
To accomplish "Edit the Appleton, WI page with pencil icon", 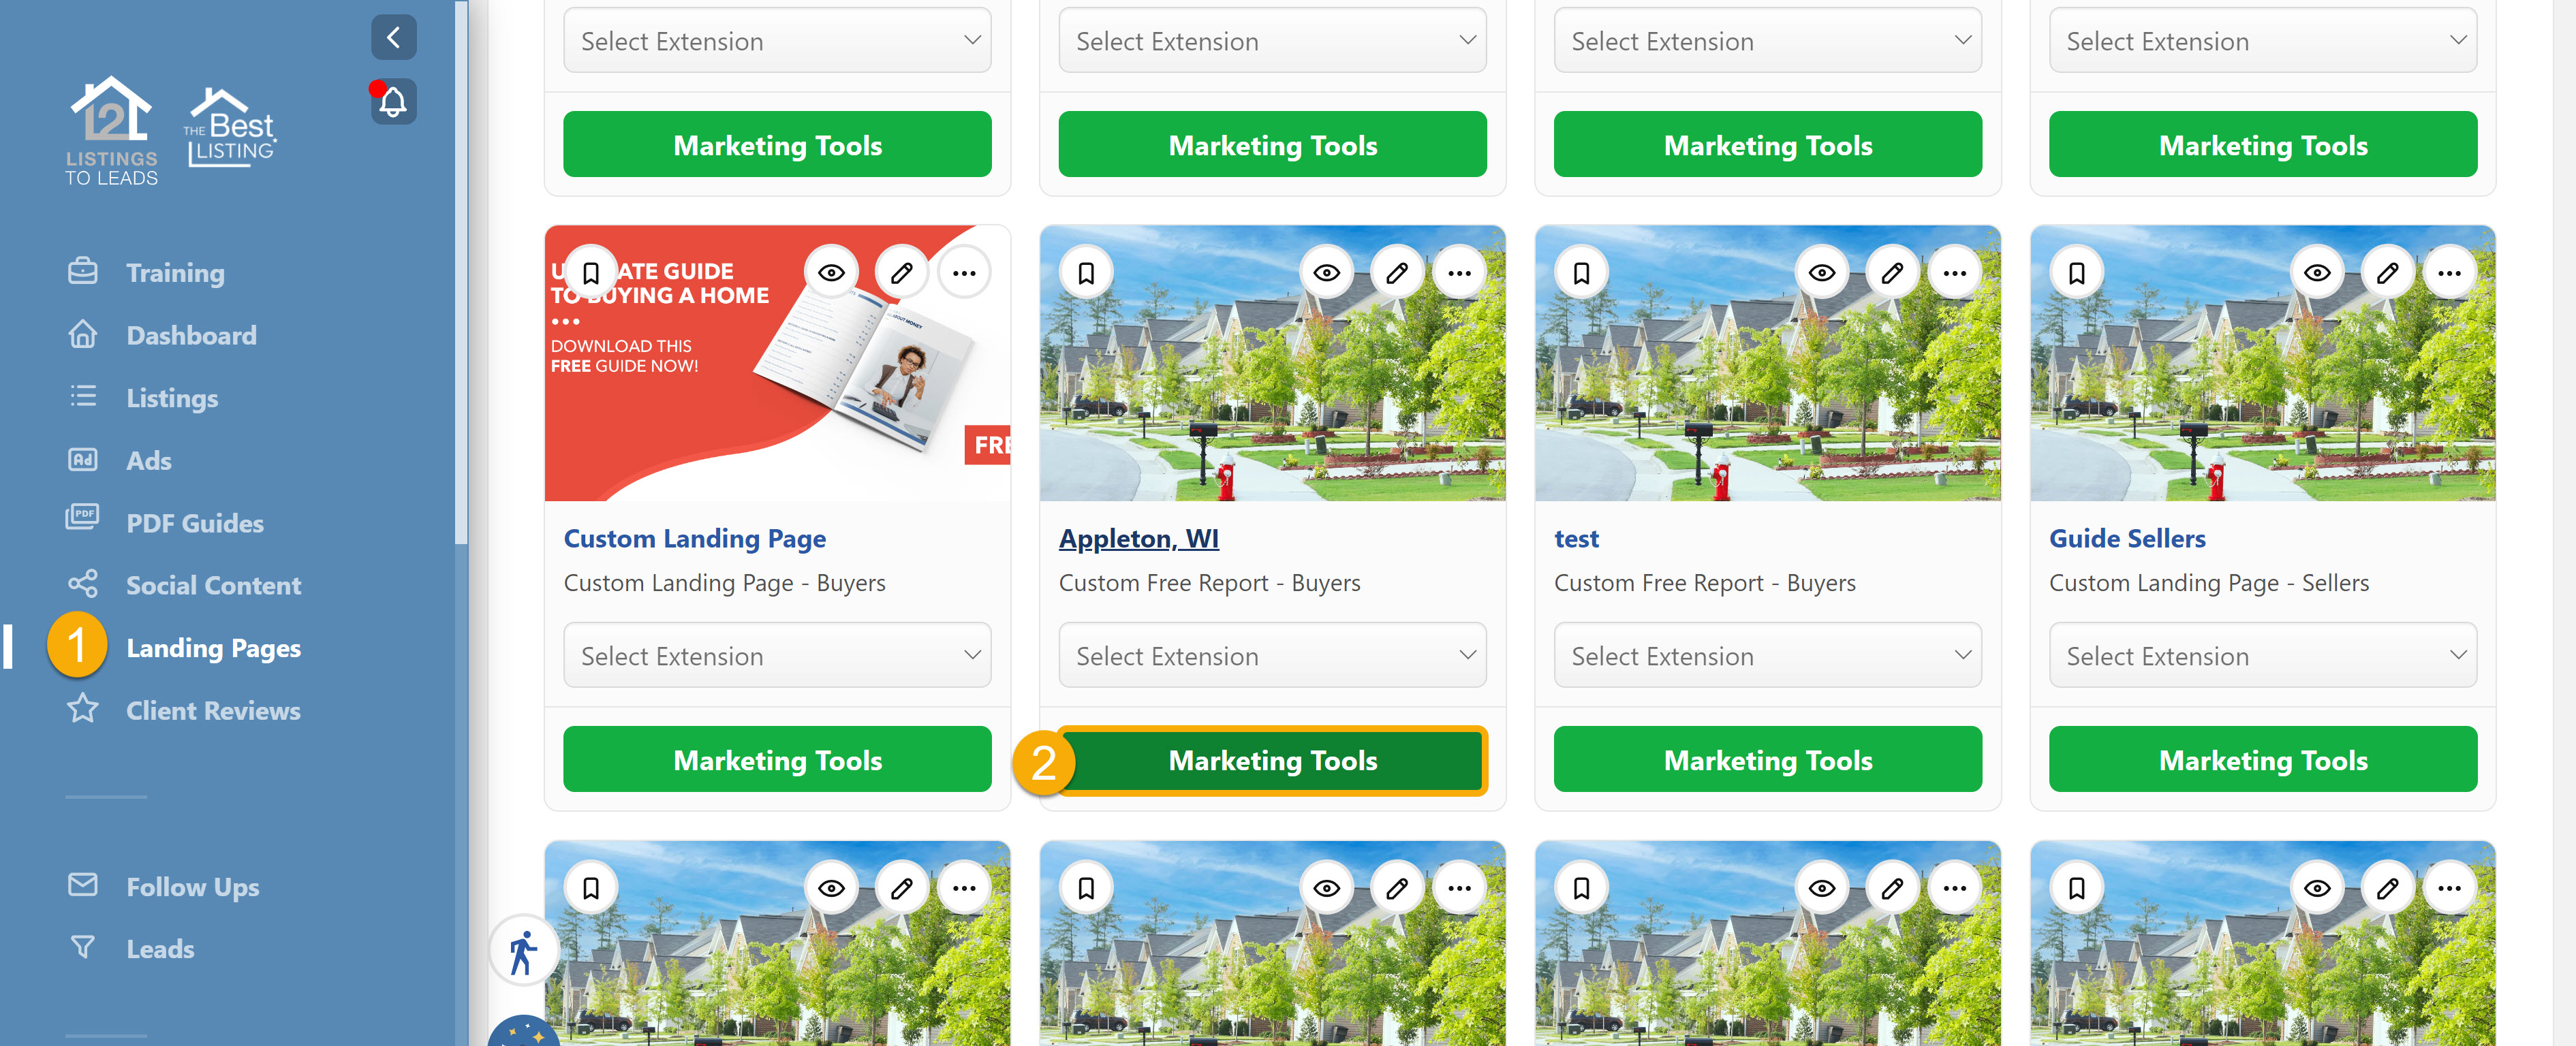I will coord(1396,273).
